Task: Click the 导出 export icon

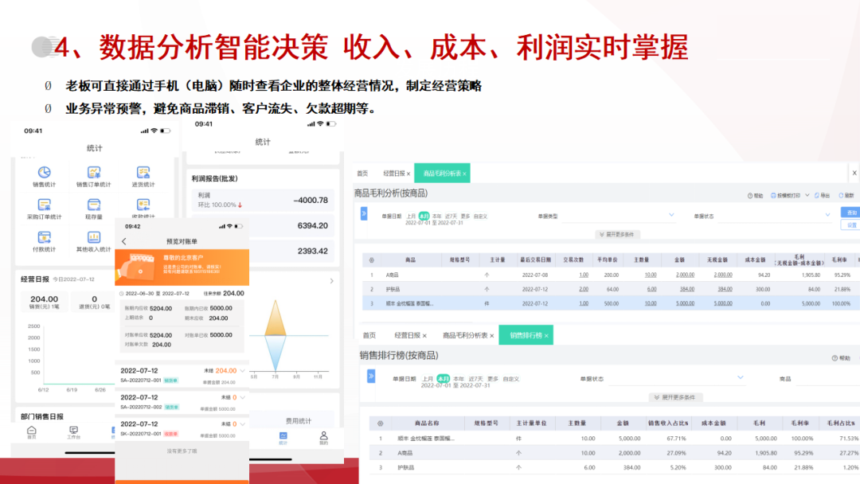Action: pos(817,196)
